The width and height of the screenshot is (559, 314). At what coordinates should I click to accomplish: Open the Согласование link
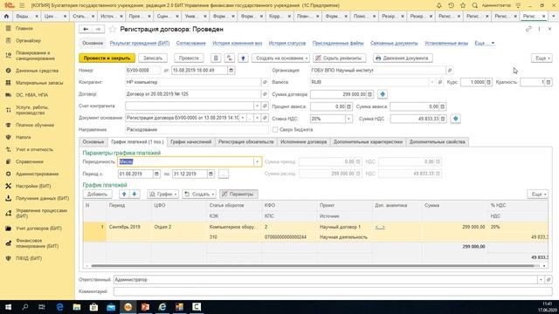(x=190, y=43)
